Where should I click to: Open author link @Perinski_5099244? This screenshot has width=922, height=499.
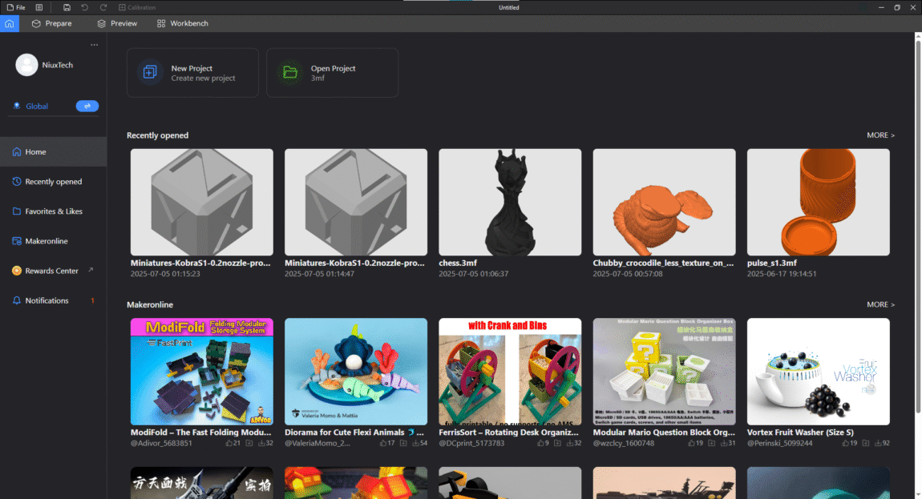(780, 443)
